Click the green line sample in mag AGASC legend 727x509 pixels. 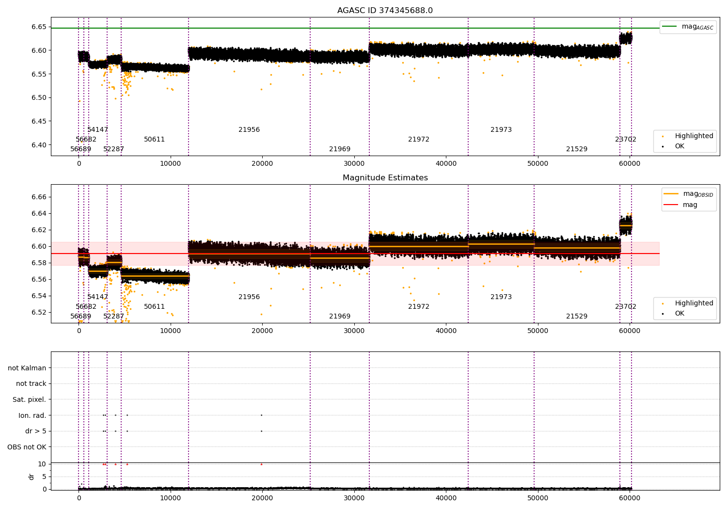click(670, 27)
